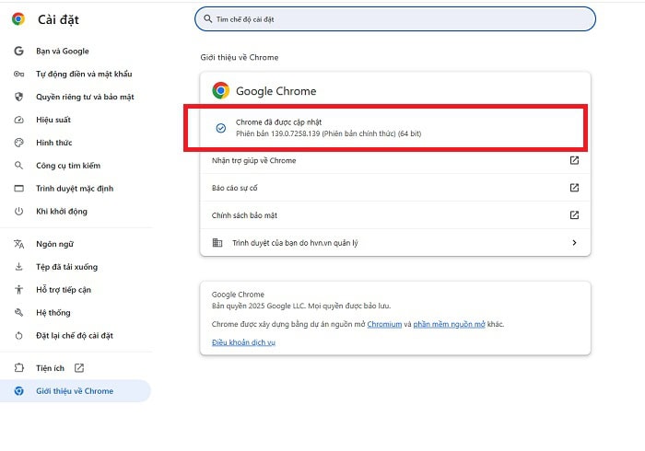645x451 pixels.
Task: Open Tiện ích extensions label
Action: tap(50, 368)
